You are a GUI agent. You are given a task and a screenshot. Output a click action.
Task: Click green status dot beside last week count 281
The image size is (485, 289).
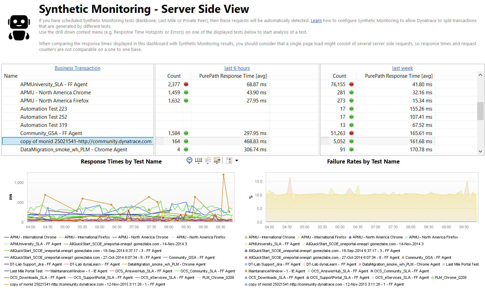351,92
